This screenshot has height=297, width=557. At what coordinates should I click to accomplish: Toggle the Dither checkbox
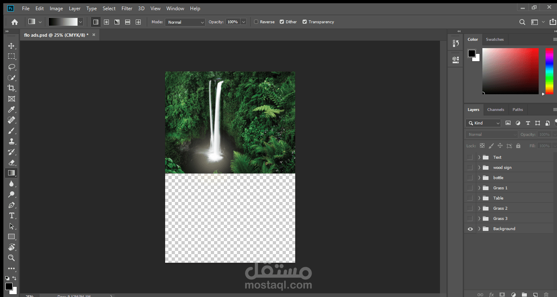coord(282,22)
